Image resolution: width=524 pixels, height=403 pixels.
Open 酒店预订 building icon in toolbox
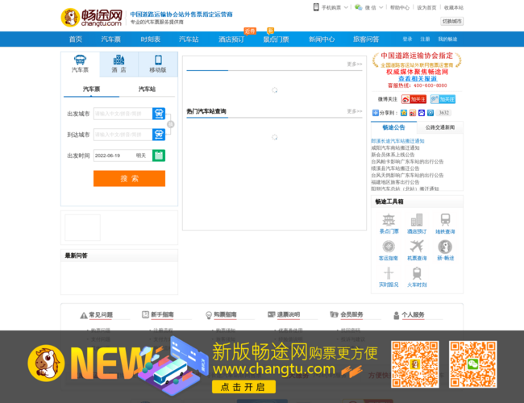point(417,222)
